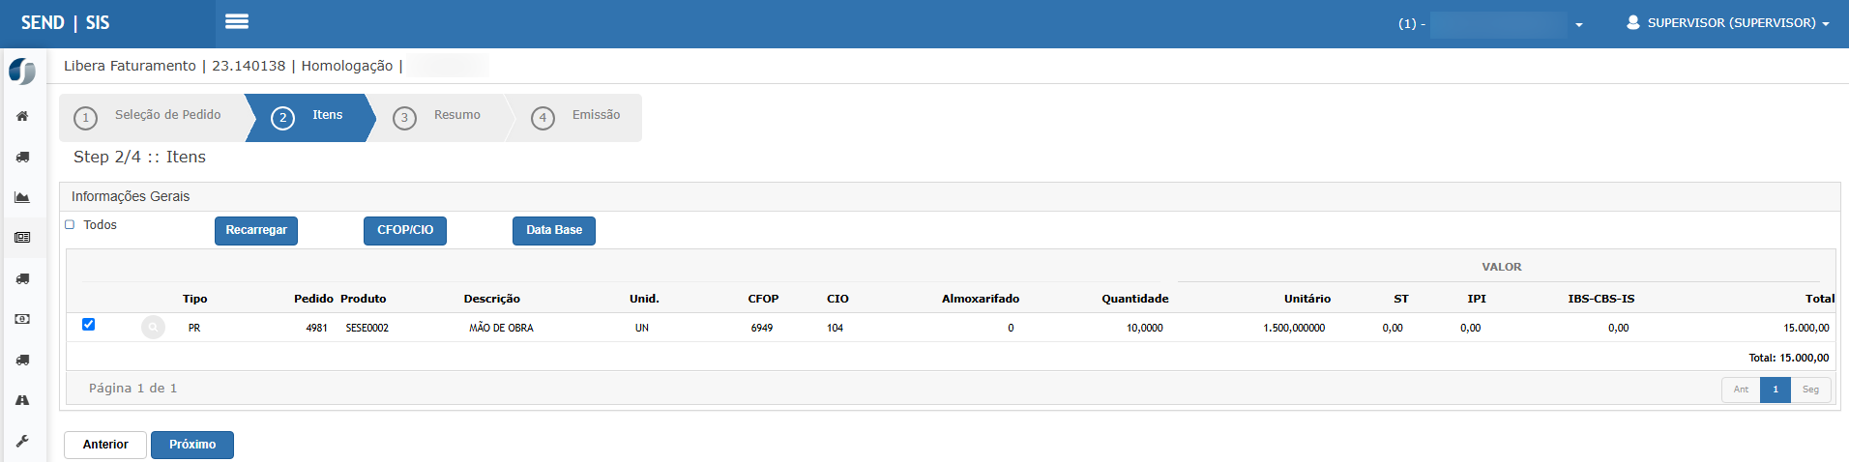Click the Unitário column header
1849x462 pixels.
click(1307, 299)
